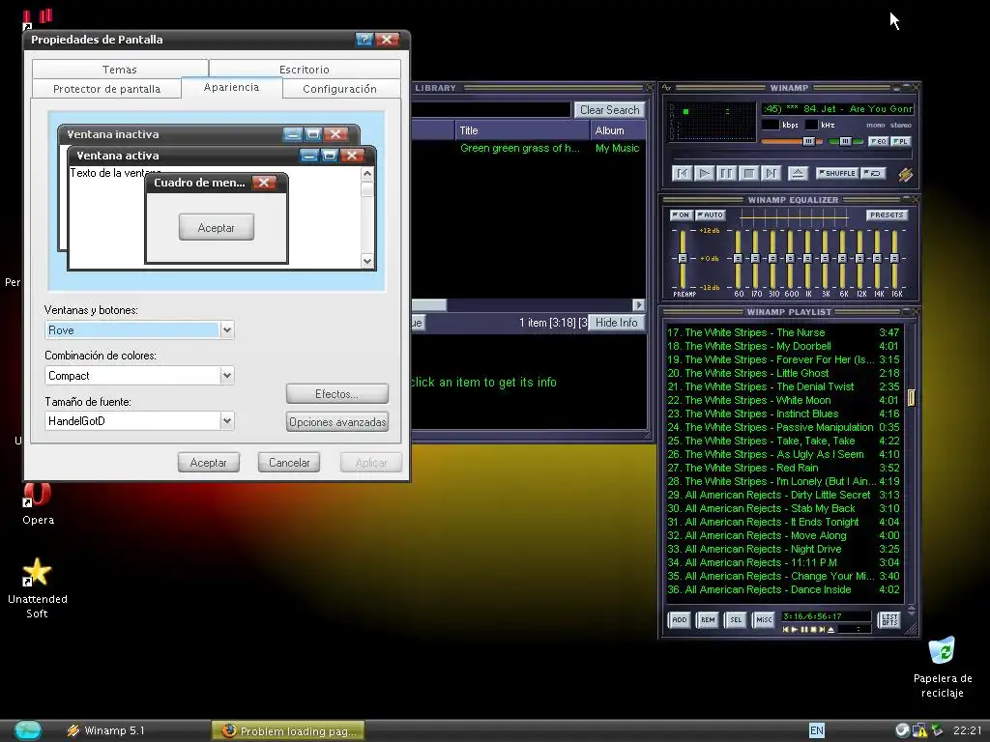Screen dimensions: 990x742
Task: Sort Library by Title column header
Action: click(521, 130)
